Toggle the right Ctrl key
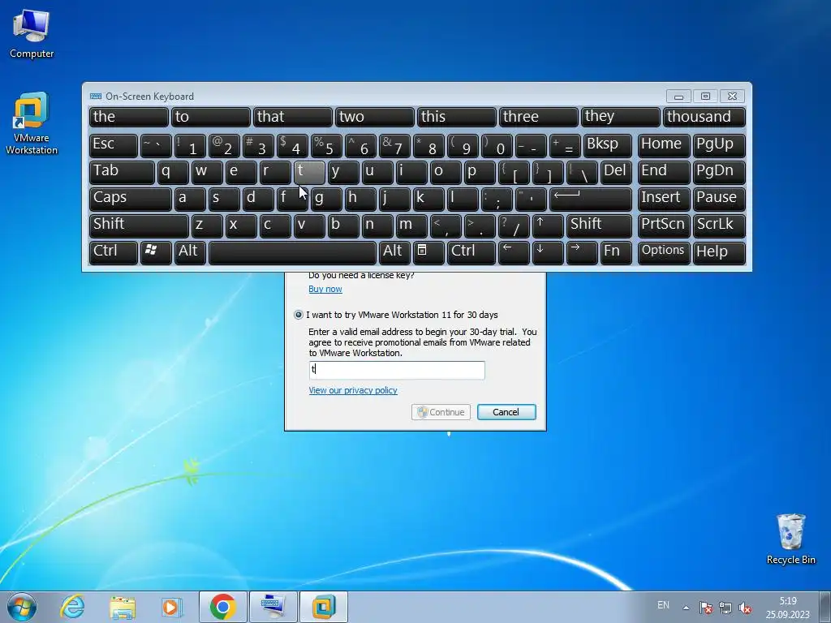The height and width of the screenshot is (623, 831). (471, 253)
